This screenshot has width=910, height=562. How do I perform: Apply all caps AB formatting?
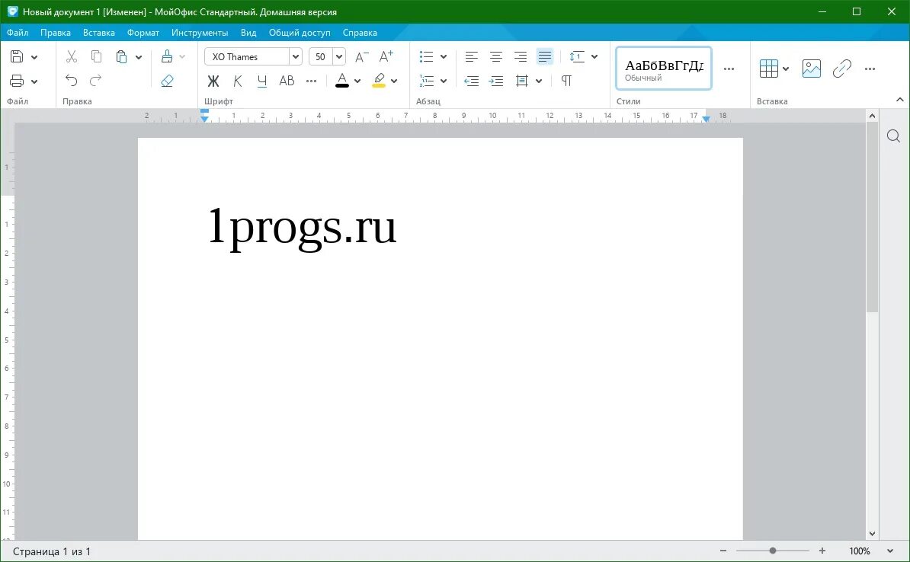click(x=287, y=81)
